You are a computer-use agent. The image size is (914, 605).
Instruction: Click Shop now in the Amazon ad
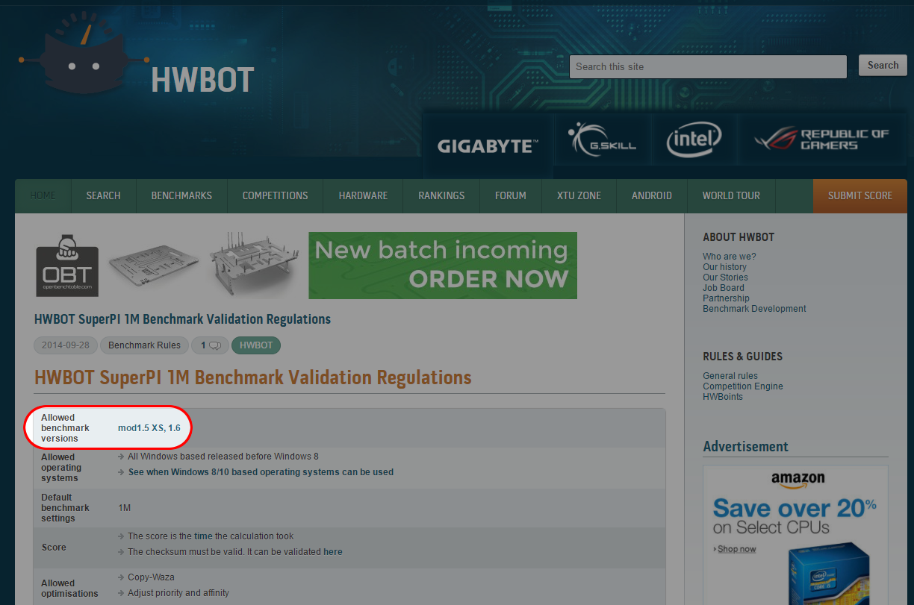[x=736, y=549]
